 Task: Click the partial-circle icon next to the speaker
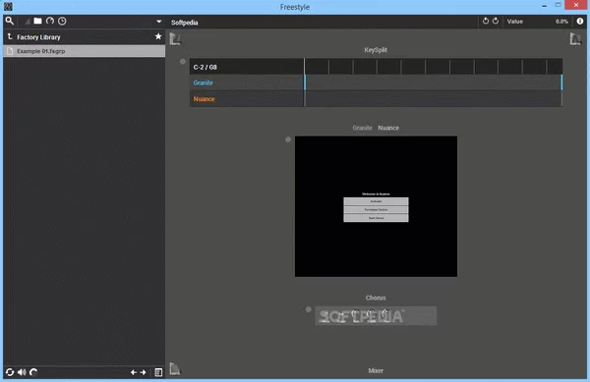click(x=33, y=372)
